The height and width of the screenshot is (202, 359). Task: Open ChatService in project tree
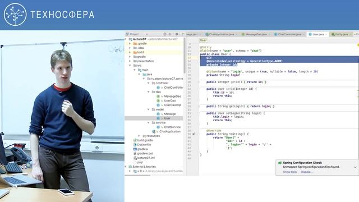click(x=172, y=127)
